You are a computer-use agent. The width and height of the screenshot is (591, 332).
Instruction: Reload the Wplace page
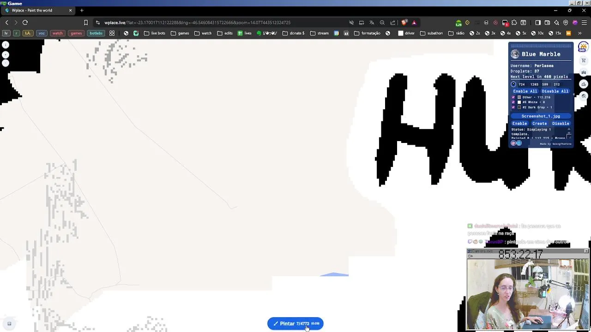[25, 23]
